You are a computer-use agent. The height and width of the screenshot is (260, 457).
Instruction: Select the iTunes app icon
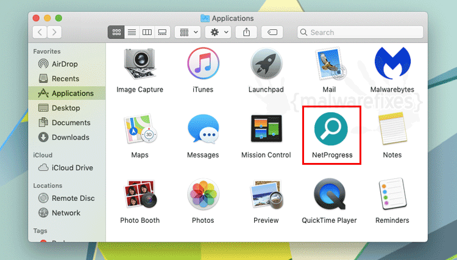pyautogui.click(x=203, y=63)
